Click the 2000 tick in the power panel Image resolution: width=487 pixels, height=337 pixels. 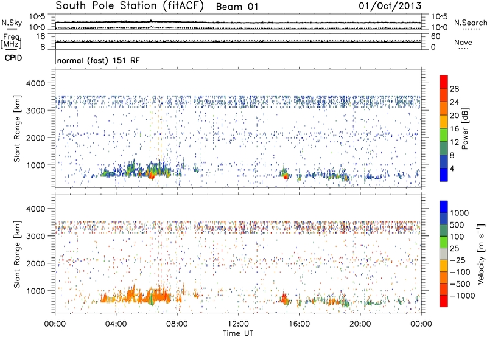point(35,137)
